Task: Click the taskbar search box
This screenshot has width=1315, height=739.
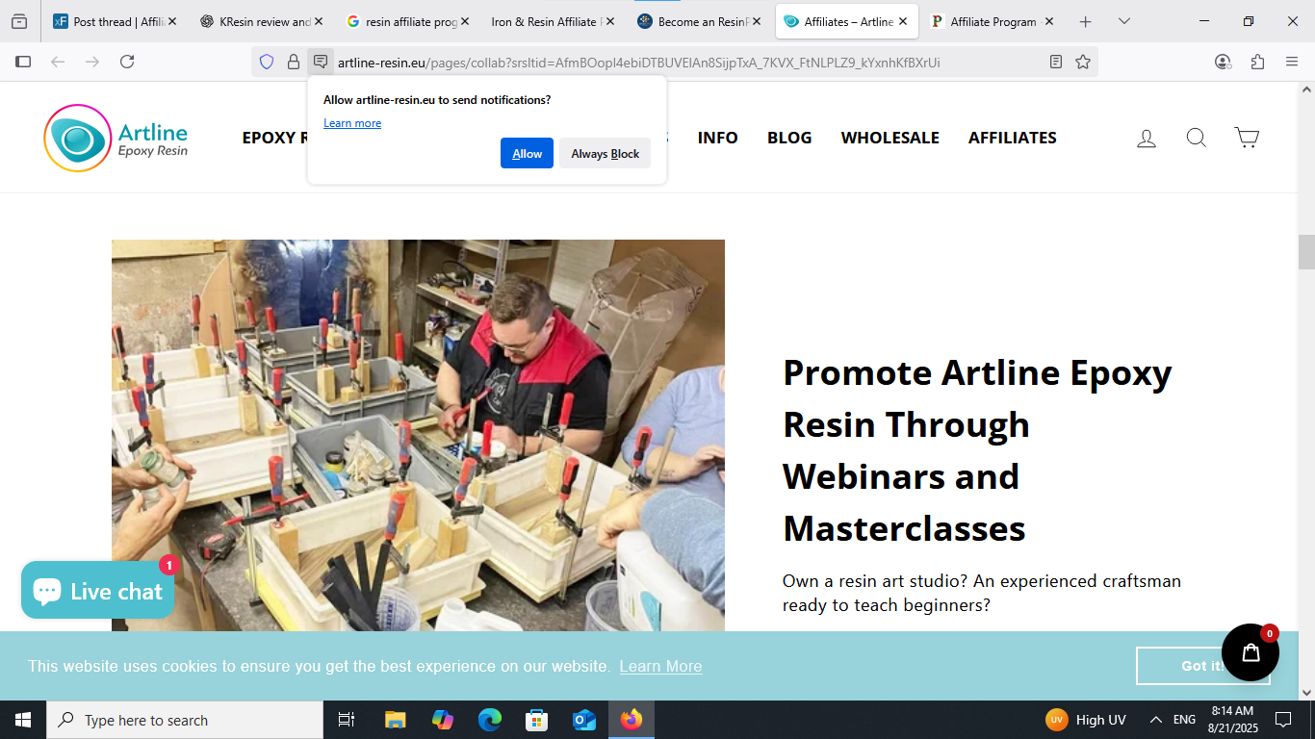Action: pos(185,720)
